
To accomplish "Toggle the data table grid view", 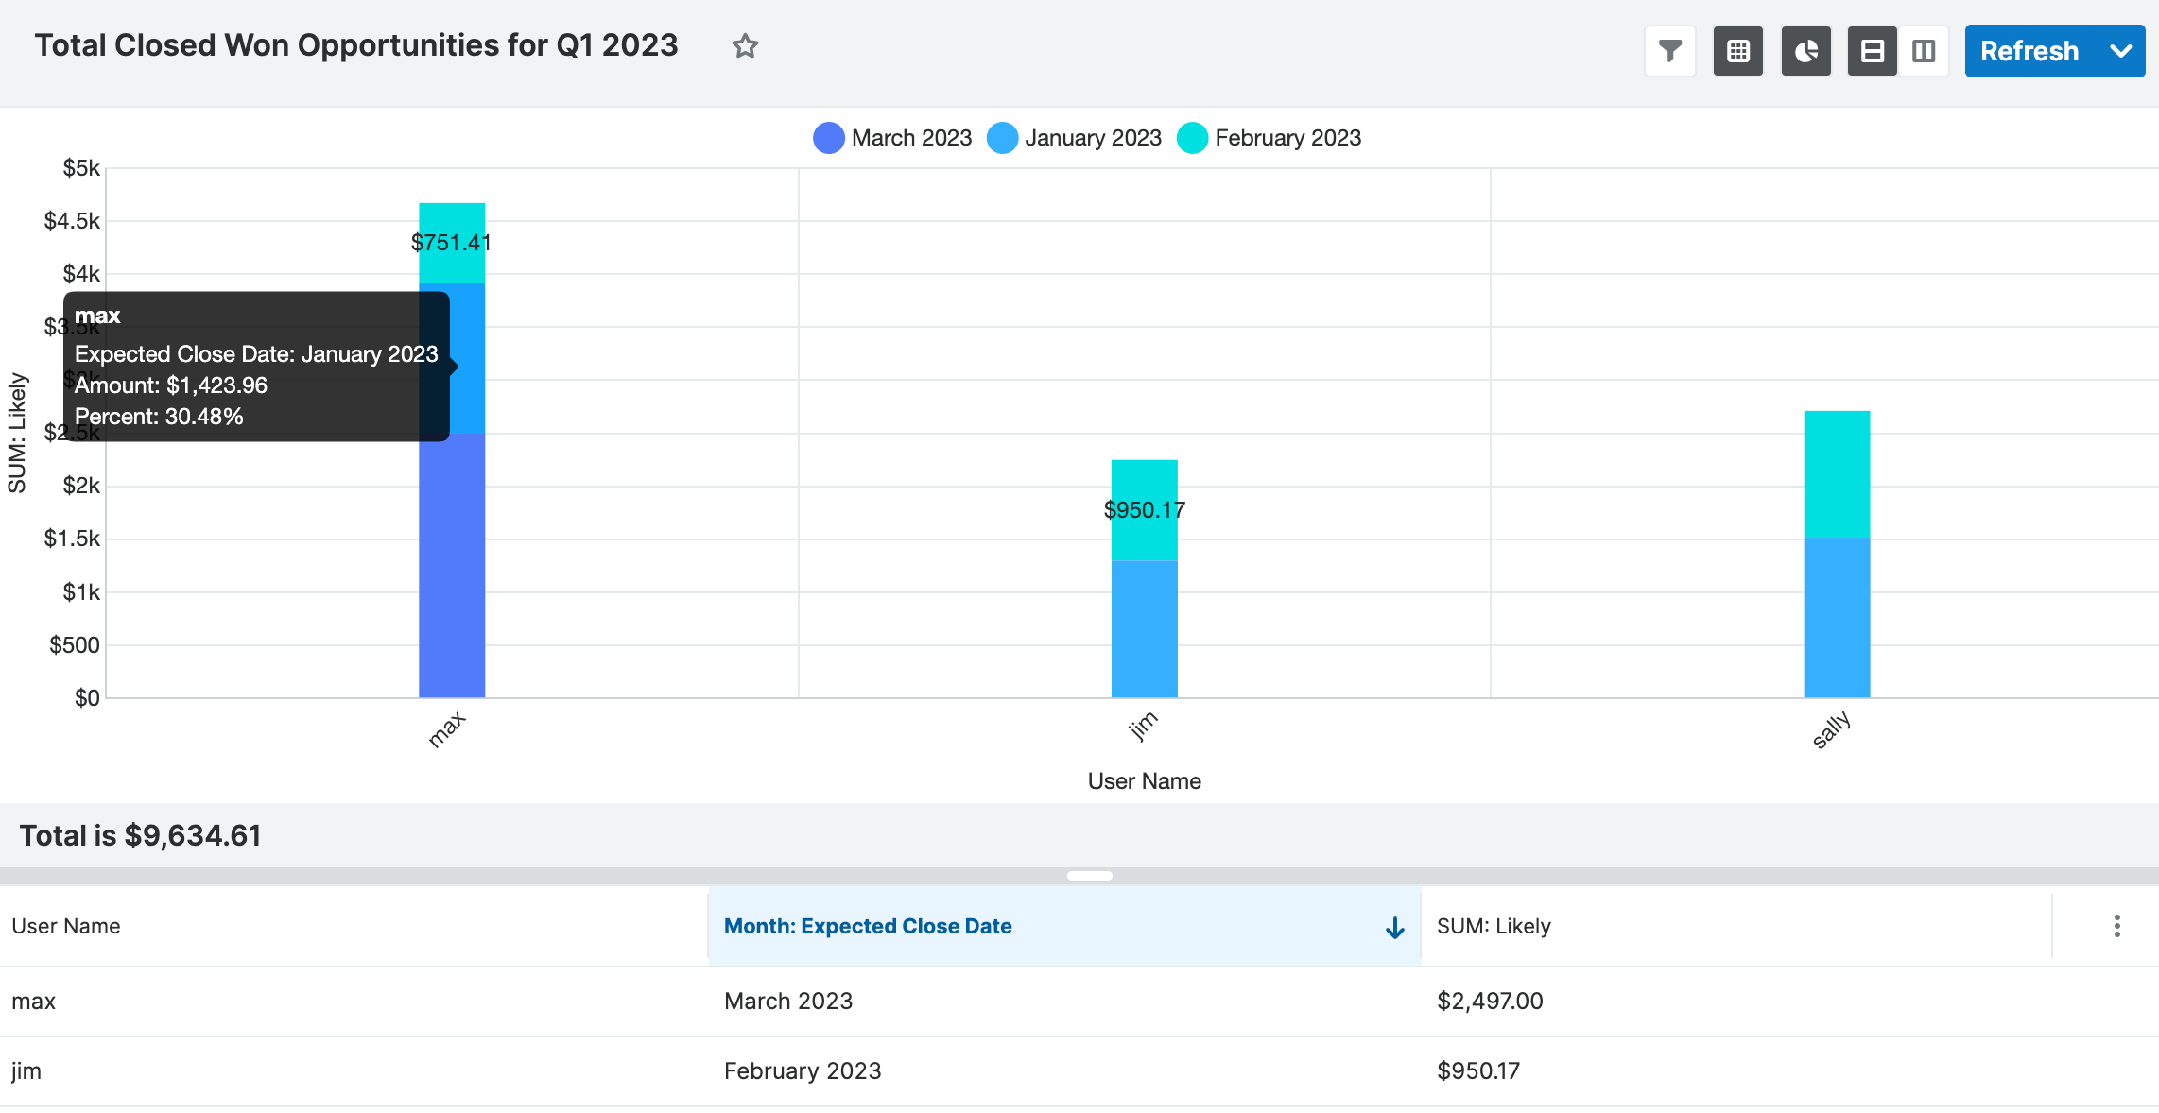I will click(x=1737, y=51).
